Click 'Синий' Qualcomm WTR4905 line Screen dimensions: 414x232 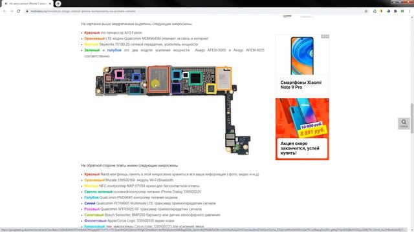[x=150, y=203]
